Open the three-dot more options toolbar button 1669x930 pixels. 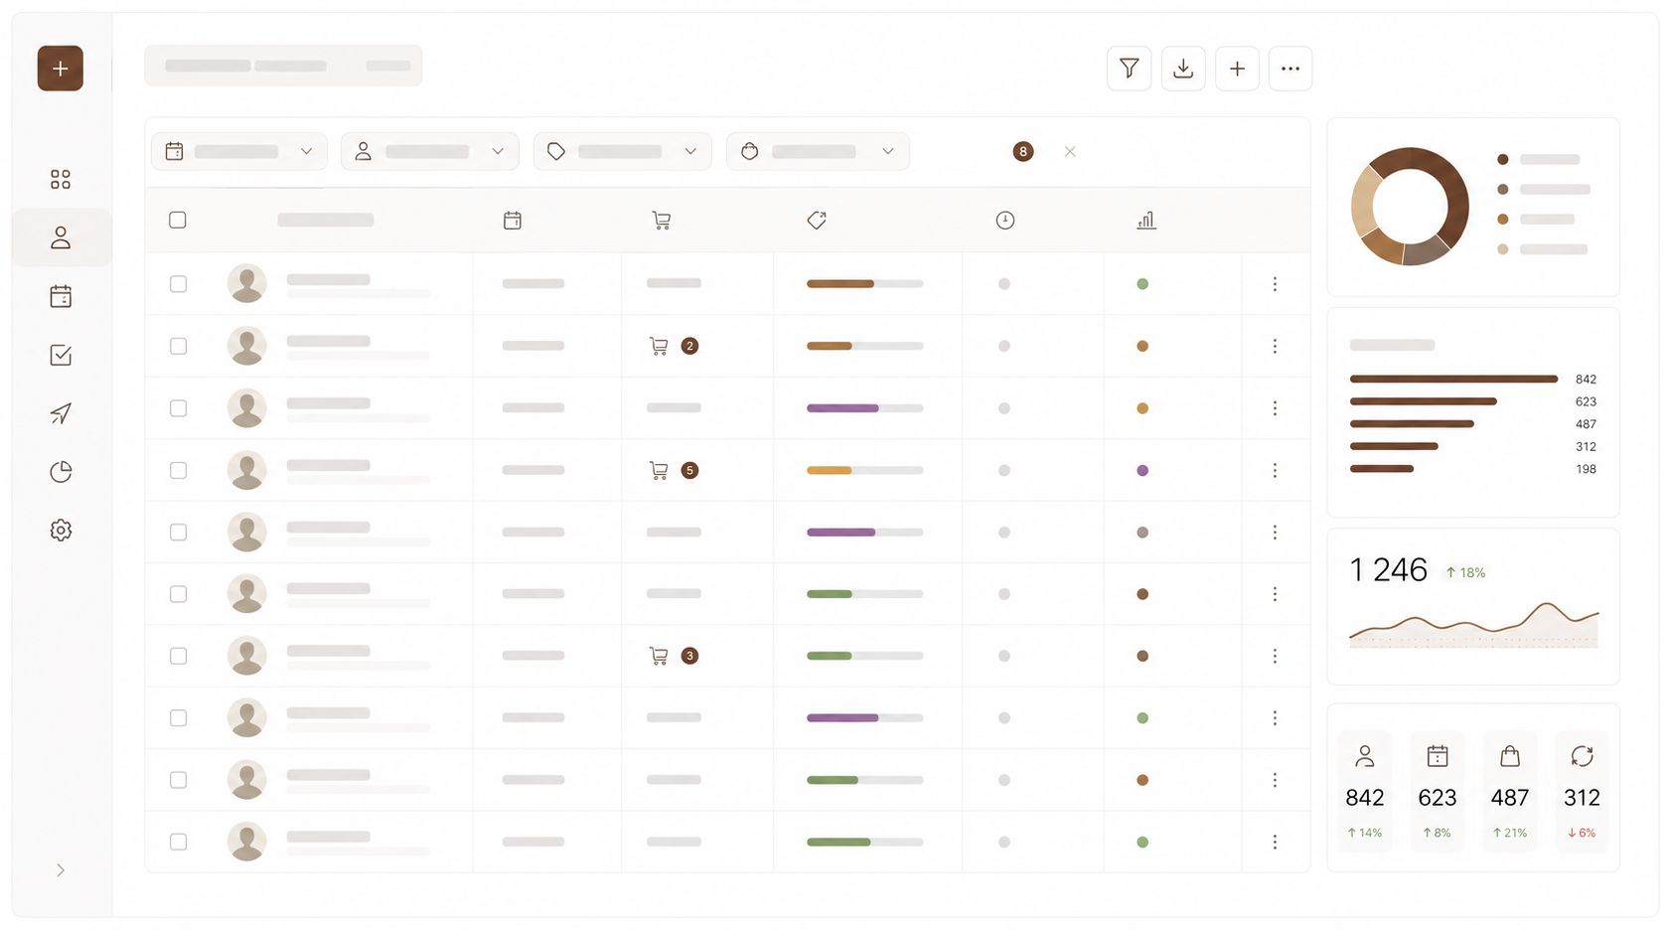point(1290,69)
